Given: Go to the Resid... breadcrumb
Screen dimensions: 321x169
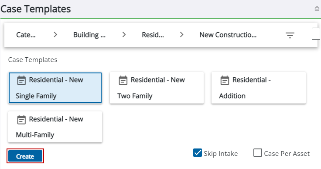Looking at the screenshot, I should (x=153, y=35).
